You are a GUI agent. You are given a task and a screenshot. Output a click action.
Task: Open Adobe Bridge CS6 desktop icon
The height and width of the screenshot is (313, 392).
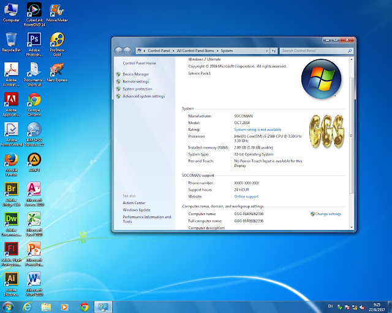click(x=11, y=194)
